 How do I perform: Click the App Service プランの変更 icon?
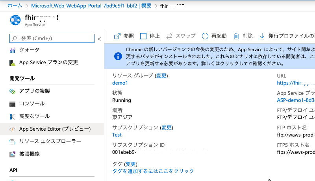pos(13,63)
